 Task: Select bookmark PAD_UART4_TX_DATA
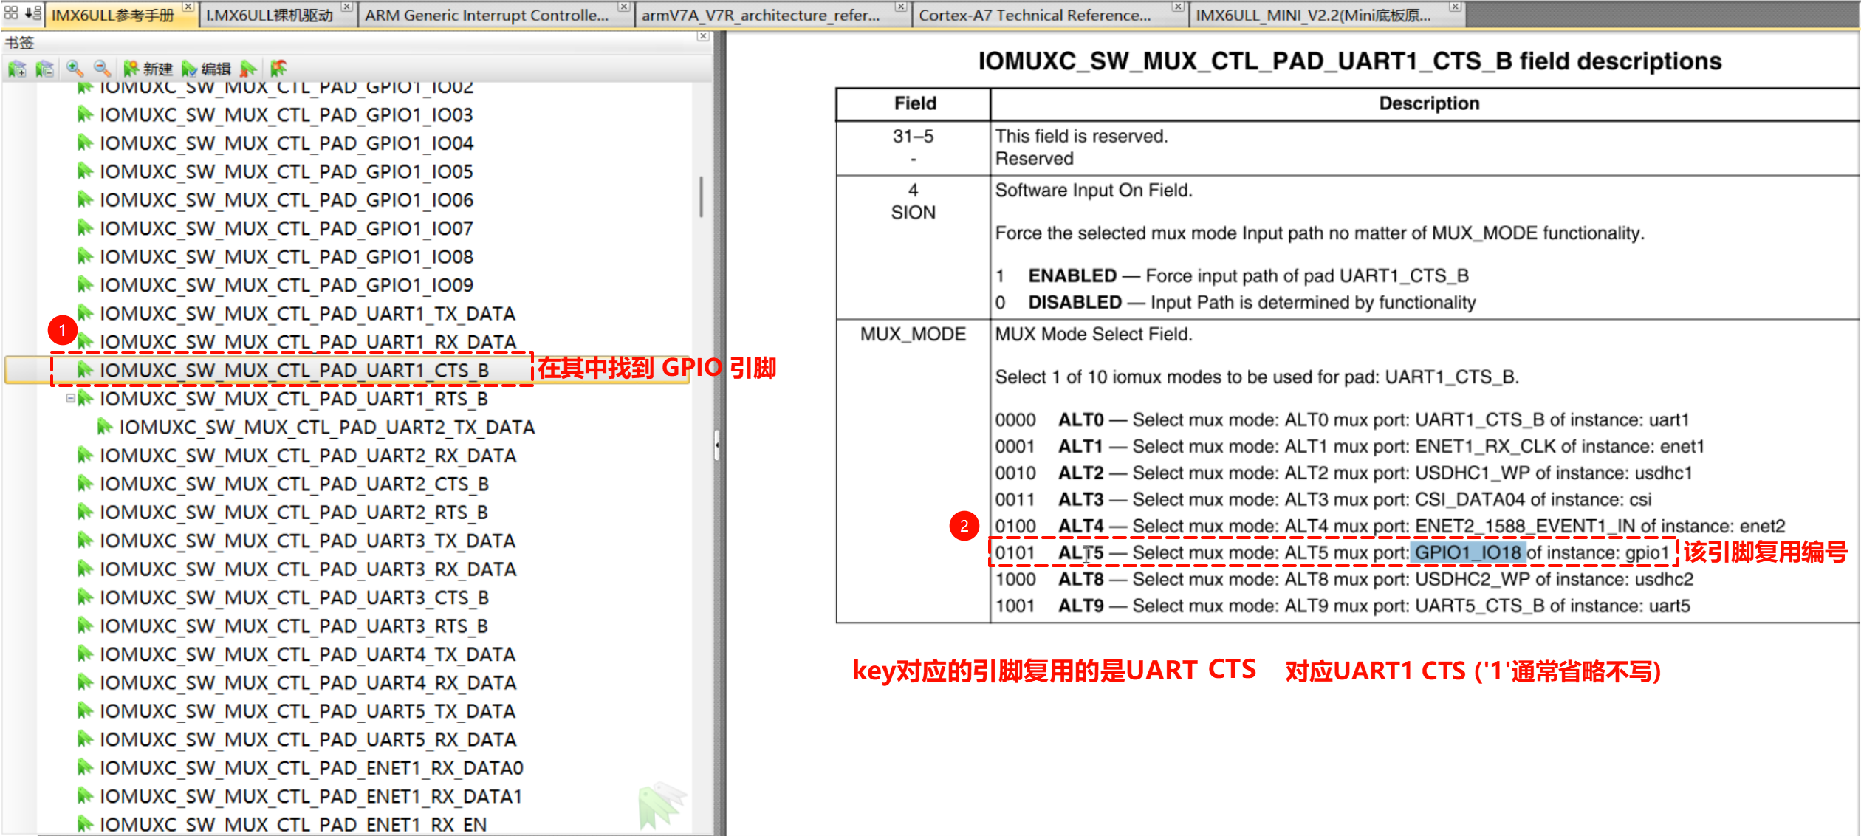pos(307,654)
